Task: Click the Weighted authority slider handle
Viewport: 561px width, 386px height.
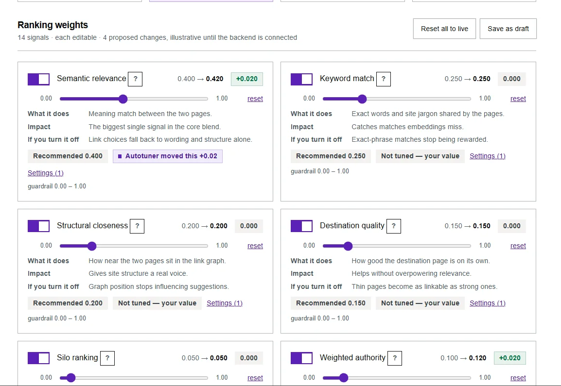Action: 344,378
